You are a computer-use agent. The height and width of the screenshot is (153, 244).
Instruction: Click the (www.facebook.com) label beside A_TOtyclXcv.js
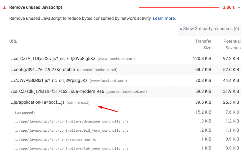[116, 59]
